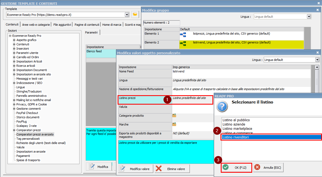Open the Pagine di contenuti tab
Viewport: 322px width, 177px height.
click(x=87, y=25)
